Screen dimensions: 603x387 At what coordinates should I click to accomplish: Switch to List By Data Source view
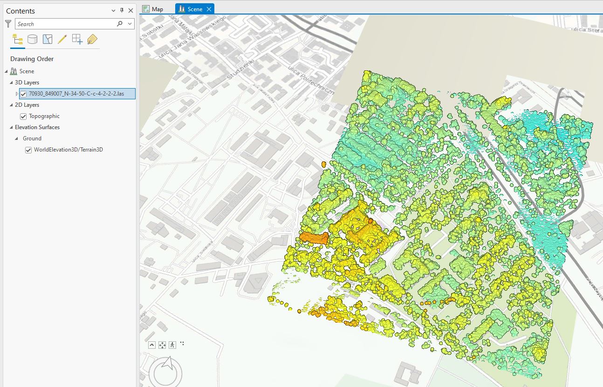point(32,40)
